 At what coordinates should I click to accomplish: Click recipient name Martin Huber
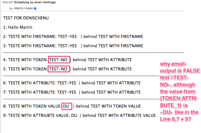tap(23, 8)
